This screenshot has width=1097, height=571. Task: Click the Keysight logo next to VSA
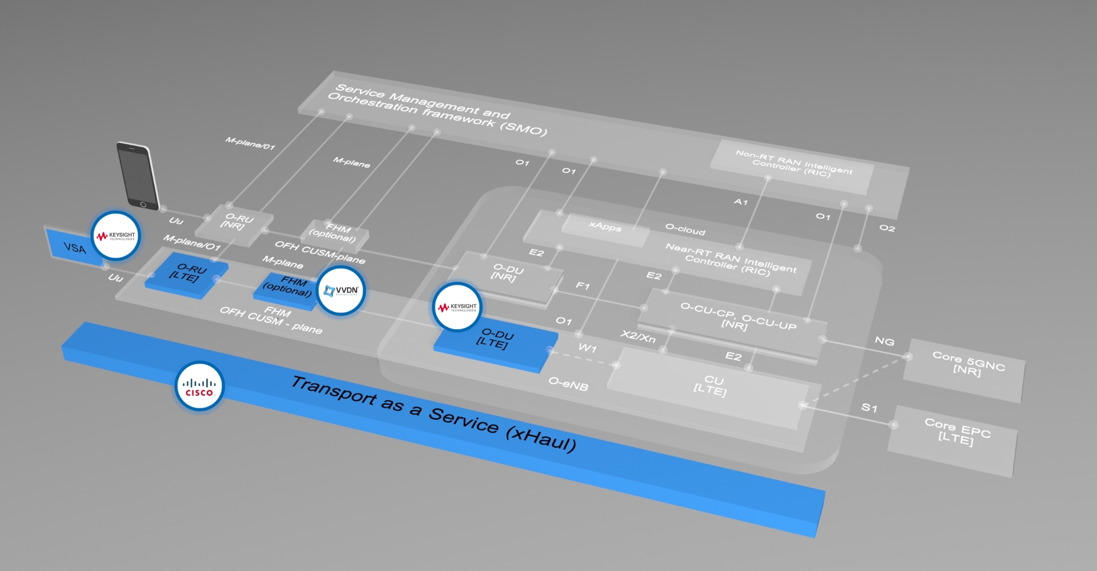(116, 236)
